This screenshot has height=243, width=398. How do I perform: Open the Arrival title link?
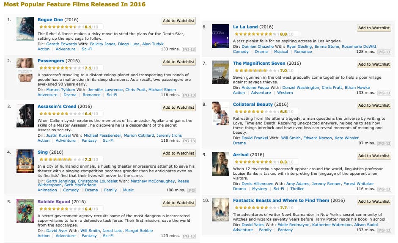tap(241, 155)
